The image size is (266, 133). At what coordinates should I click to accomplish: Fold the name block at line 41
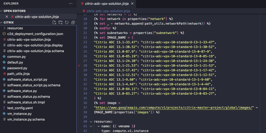tap(91, 126)
